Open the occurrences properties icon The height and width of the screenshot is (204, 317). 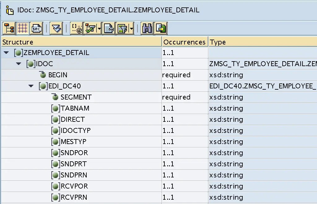coord(76,28)
